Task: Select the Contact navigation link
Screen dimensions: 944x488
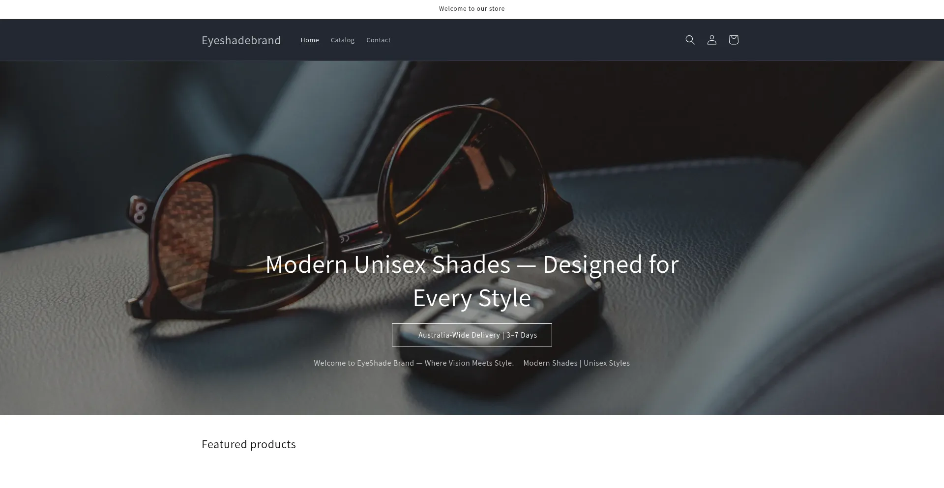Action: pyautogui.click(x=379, y=40)
